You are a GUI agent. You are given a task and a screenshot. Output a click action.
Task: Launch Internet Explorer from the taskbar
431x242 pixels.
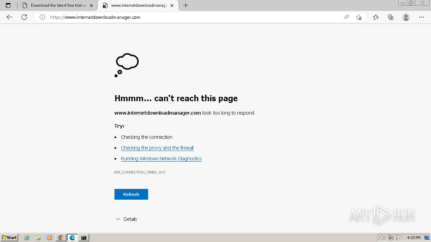coord(27,238)
